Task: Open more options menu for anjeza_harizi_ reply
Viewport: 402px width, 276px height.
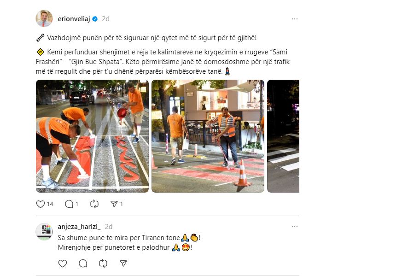Action: (x=295, y=227)
